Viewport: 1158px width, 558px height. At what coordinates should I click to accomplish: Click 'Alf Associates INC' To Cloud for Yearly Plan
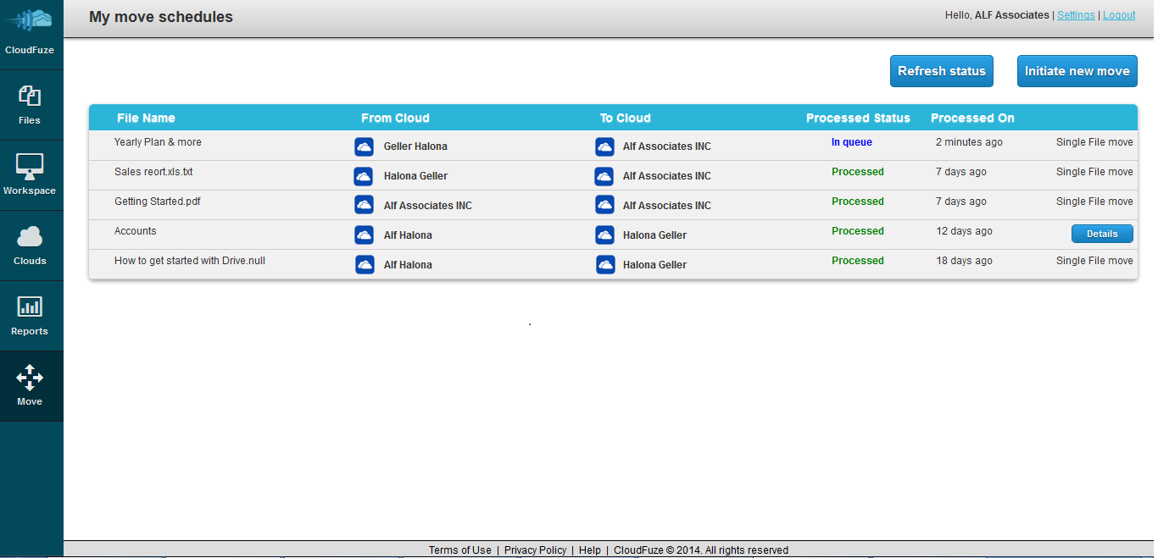coord(667,146)
